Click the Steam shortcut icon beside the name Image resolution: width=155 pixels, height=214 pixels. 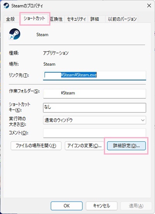15,34
